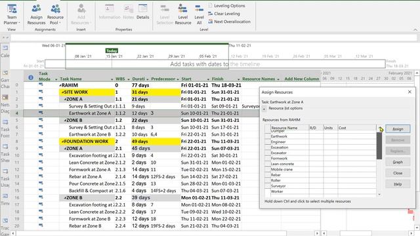Click the Resource Name column header in the dialog
The width and height of the screenshot is (420, 236).
[x=290, y=128]
